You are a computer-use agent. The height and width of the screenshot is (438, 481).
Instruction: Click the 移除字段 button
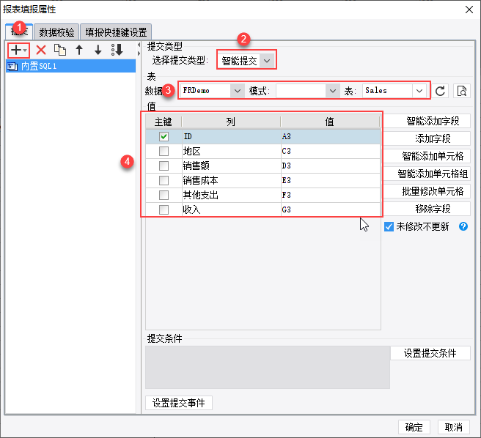[427, 209]
